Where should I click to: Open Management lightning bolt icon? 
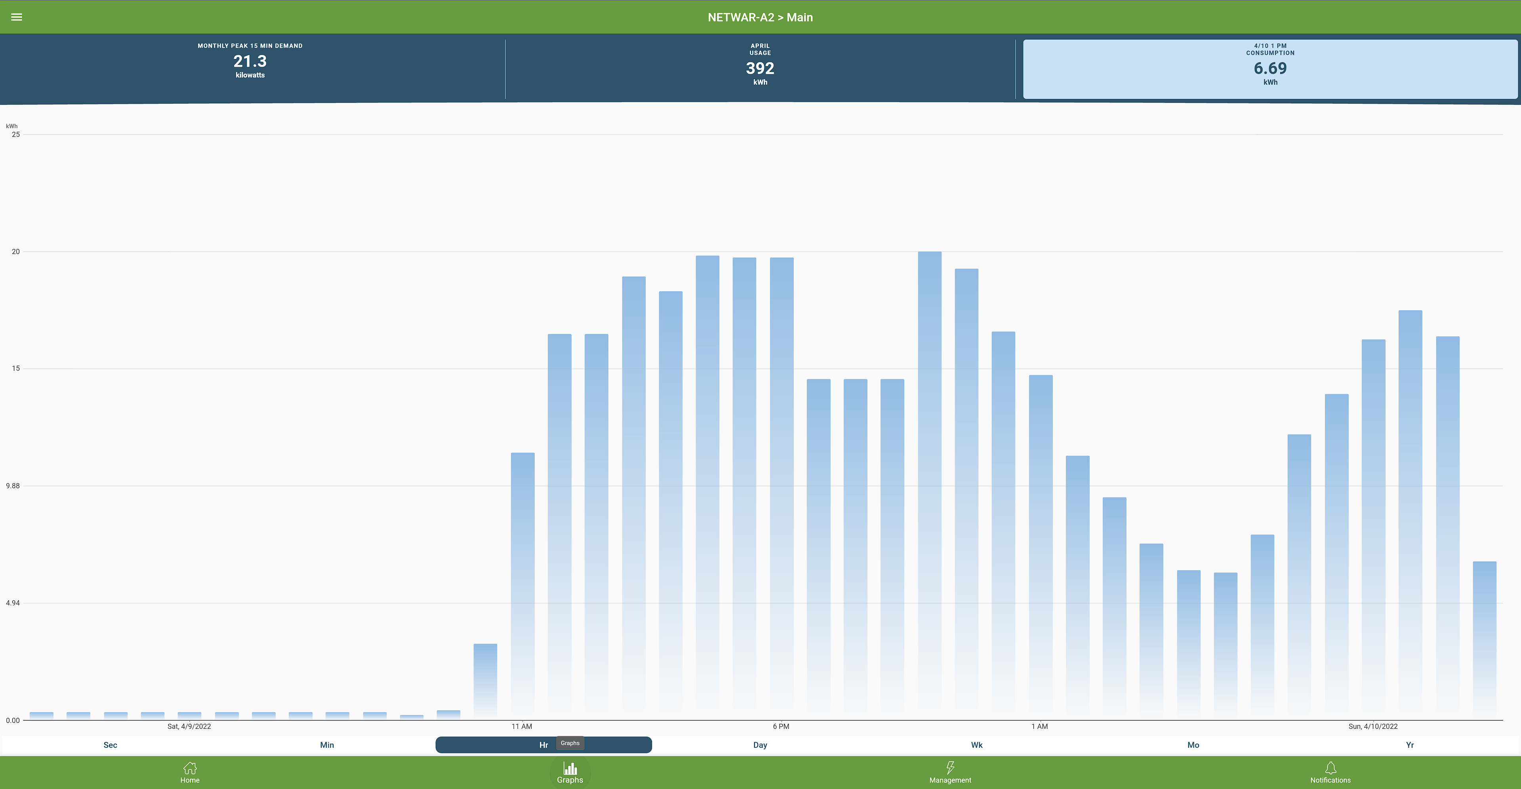950,768
